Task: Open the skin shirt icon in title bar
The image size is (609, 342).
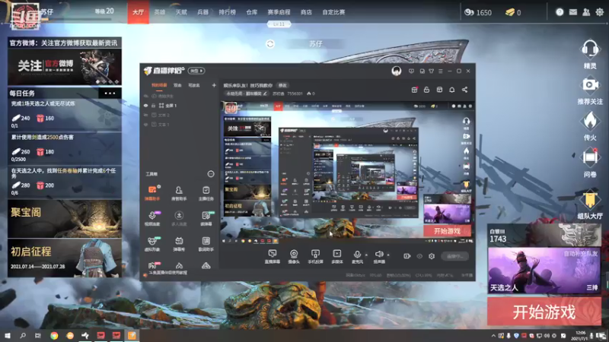Action: [431, 71]
